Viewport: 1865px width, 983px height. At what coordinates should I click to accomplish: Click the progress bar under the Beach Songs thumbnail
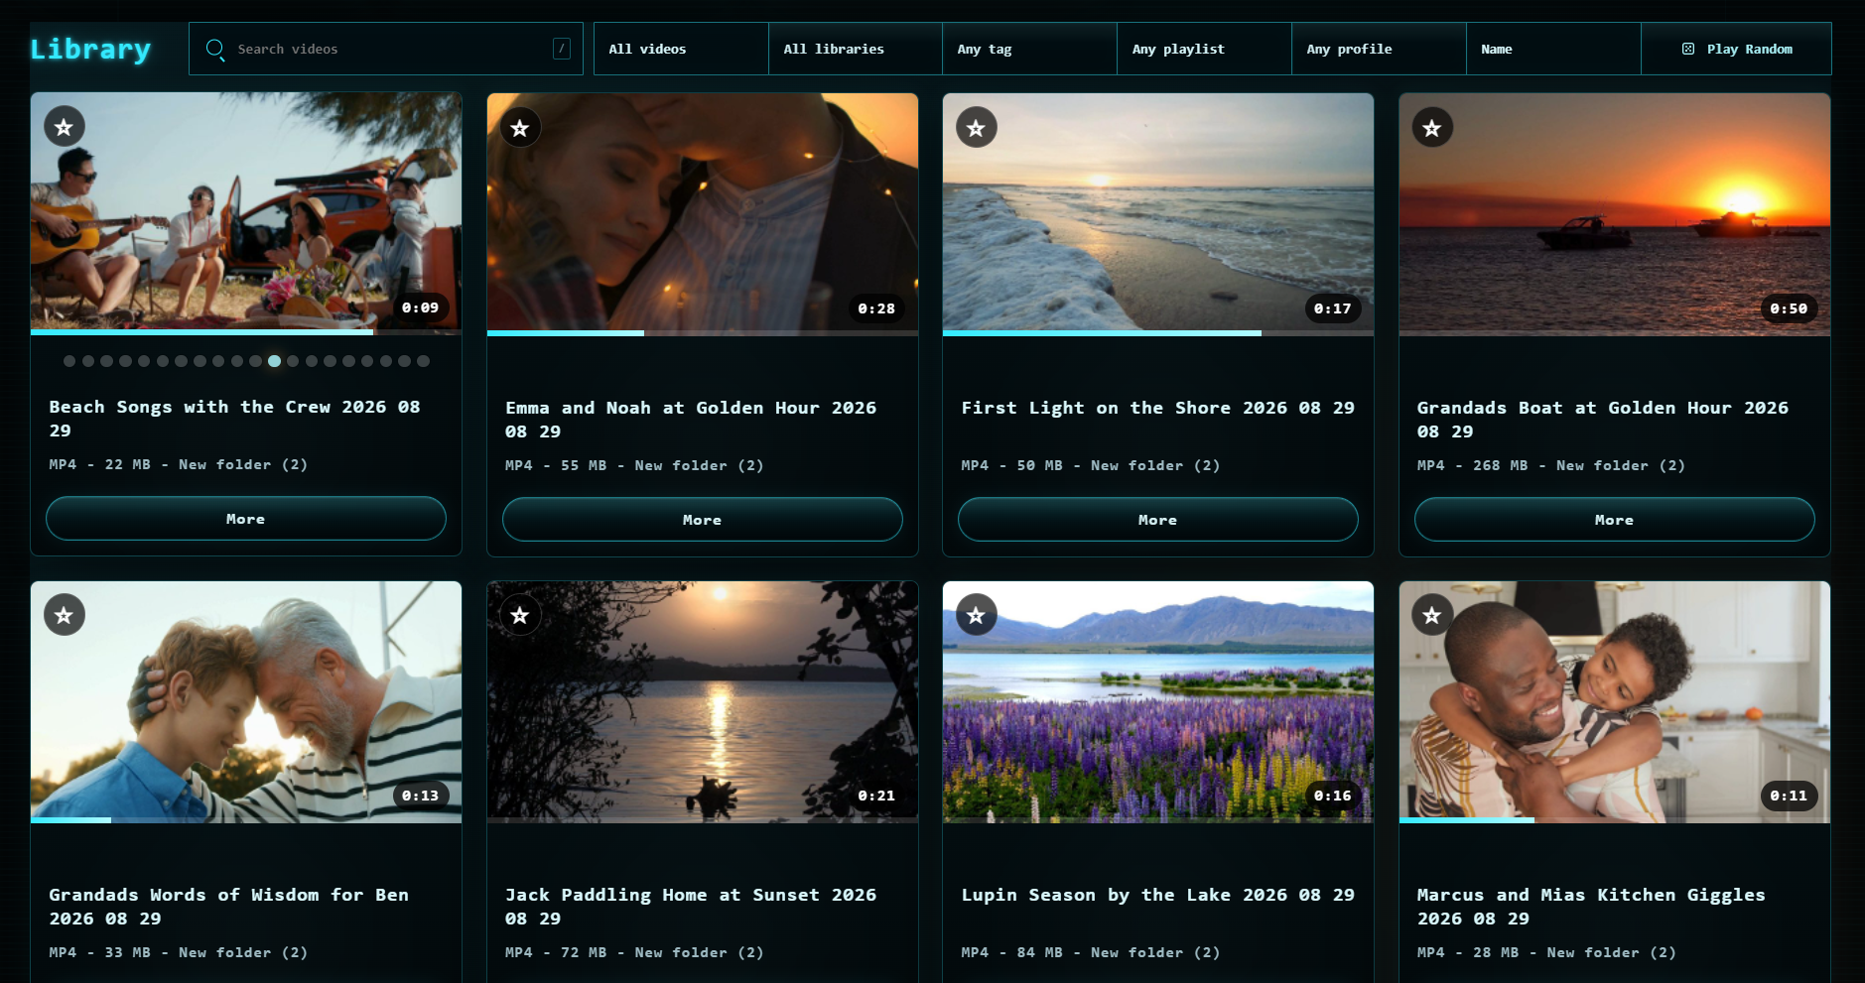pos(246,332)
